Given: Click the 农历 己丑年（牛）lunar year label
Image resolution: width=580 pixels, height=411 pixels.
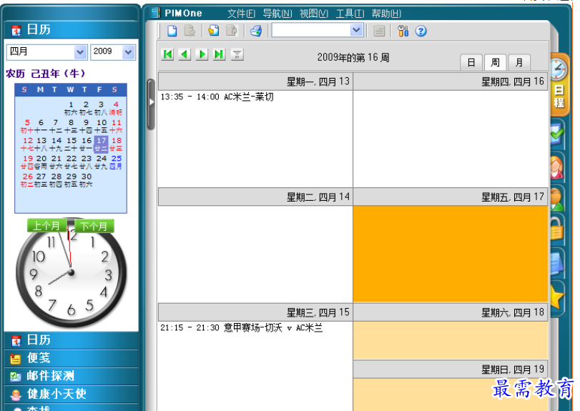Looking at the screenshot, I should [46, 74].
